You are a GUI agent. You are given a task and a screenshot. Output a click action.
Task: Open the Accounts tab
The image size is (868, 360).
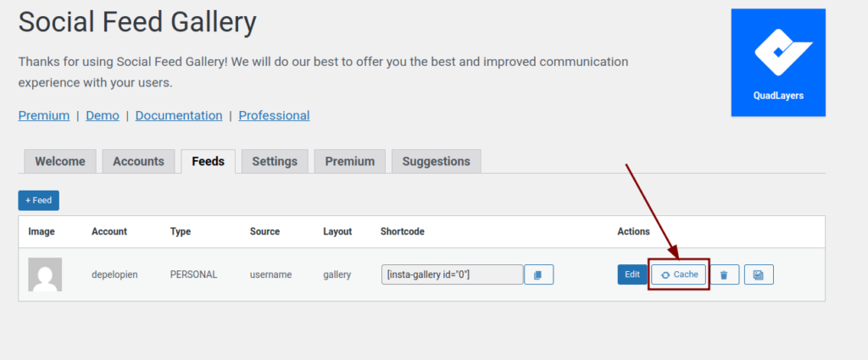coord(139,161)
